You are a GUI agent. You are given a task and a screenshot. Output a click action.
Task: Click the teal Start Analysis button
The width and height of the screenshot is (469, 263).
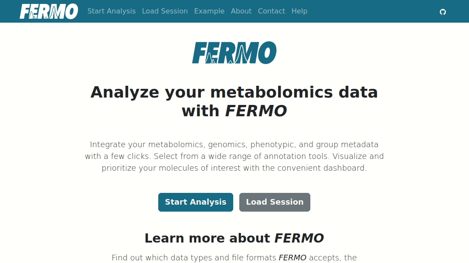pos(196,202)
